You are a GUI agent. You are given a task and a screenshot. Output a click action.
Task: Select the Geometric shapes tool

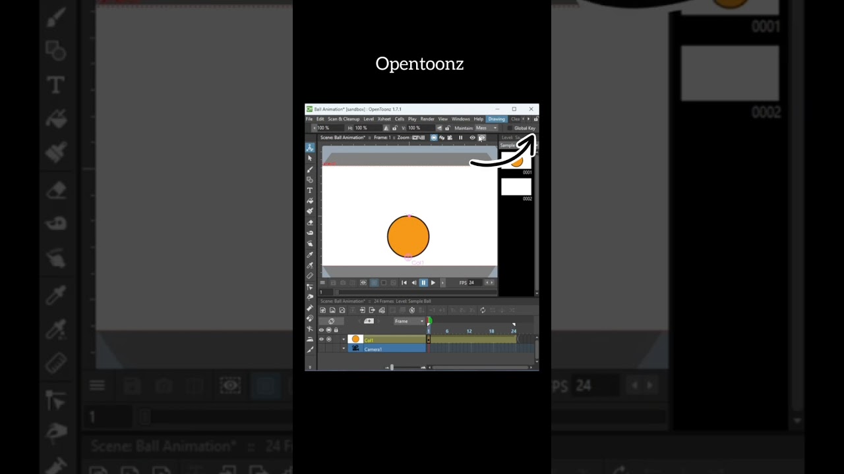tap(310, 180)
